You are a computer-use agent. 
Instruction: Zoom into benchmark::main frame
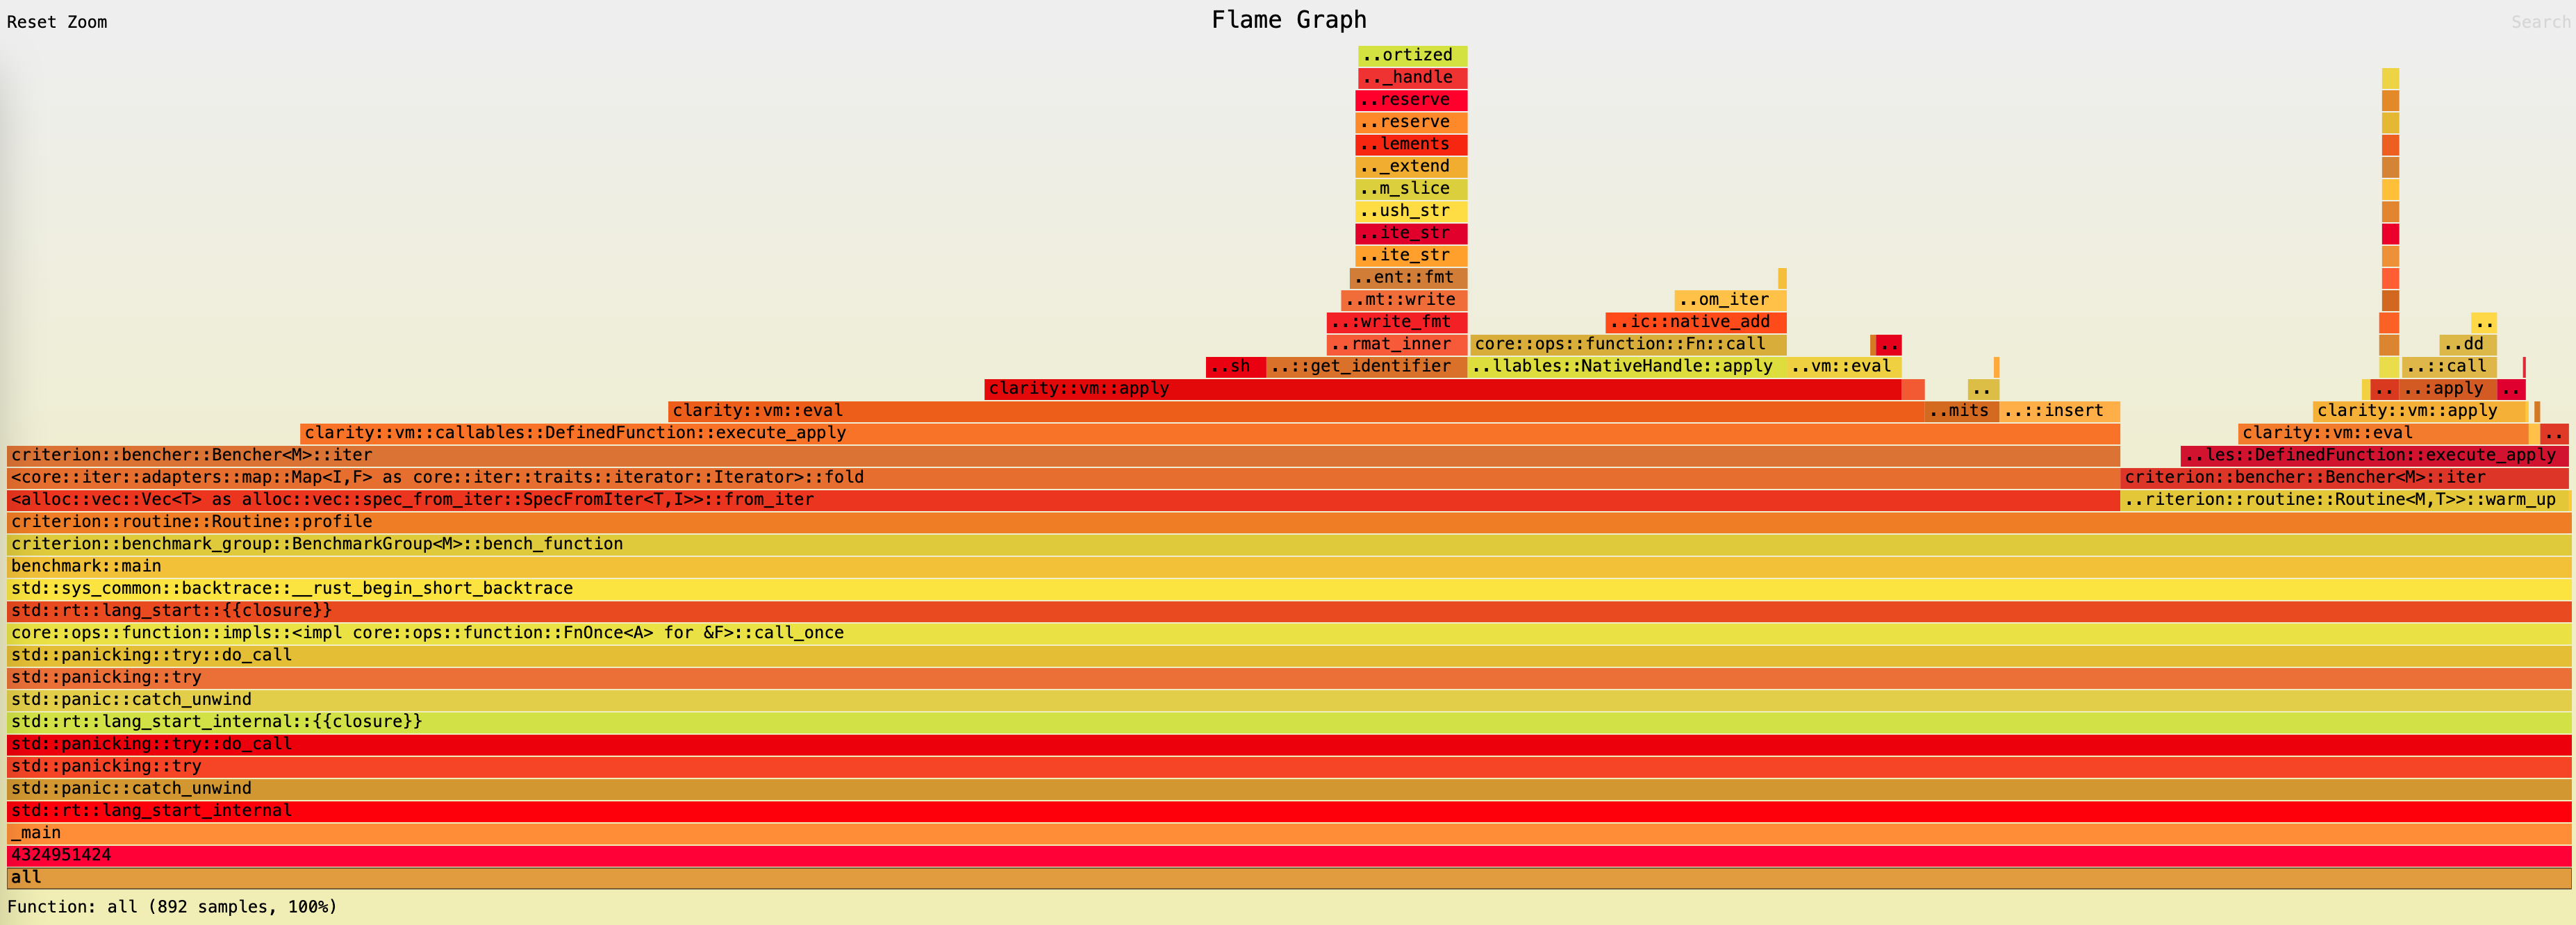(x=1288, y=566)
